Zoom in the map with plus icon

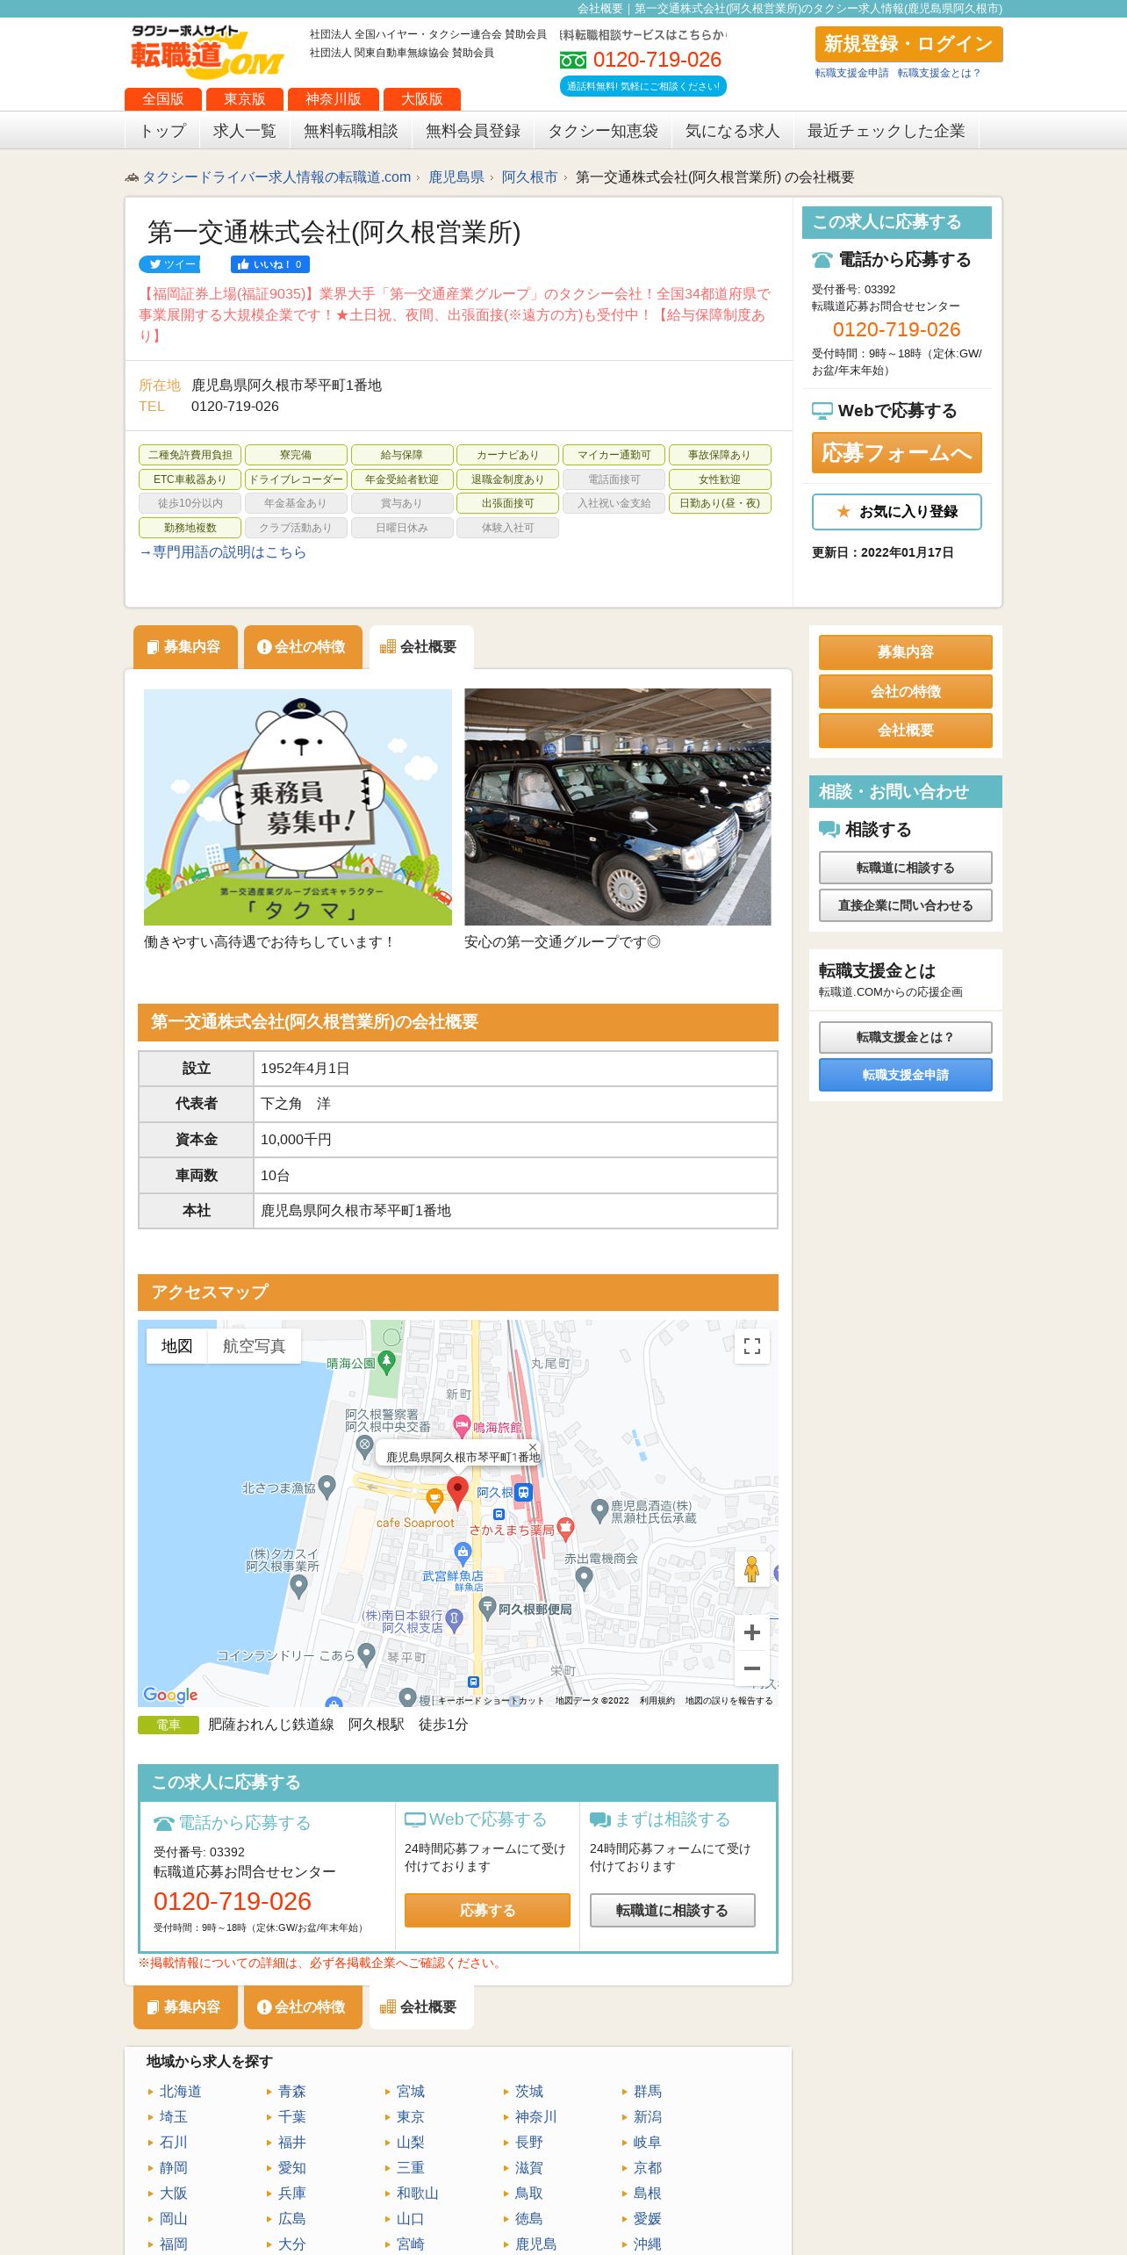(x=752, y=1632)
